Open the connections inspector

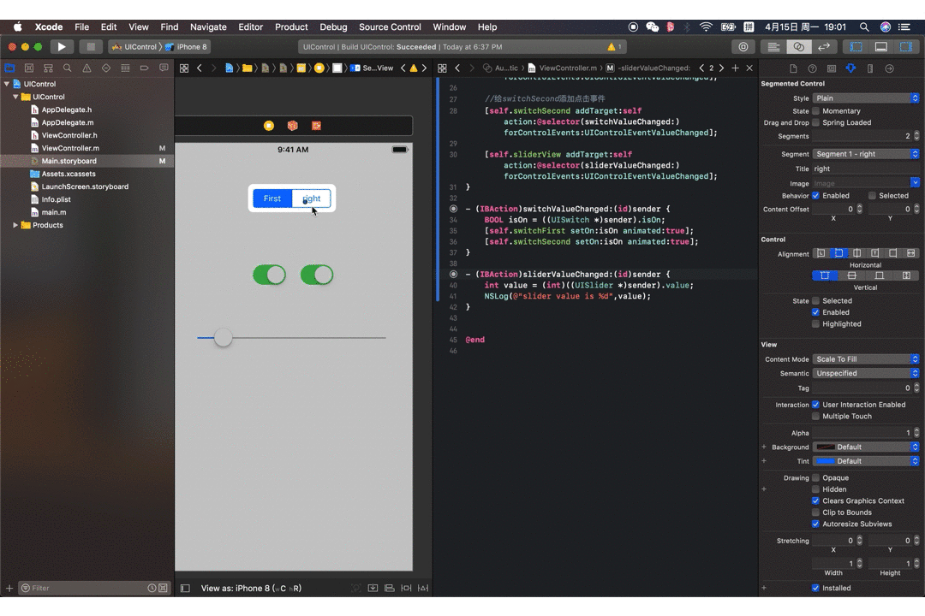click(890, 68)
